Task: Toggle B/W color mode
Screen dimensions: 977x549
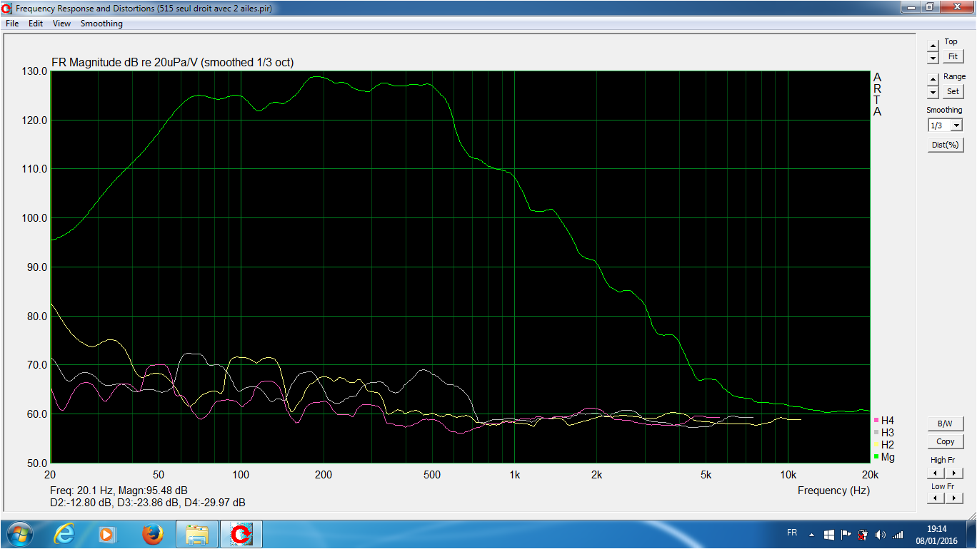Action: [945, 424]
